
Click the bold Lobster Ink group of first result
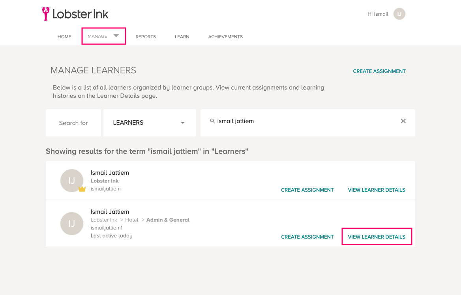(104, 181)
